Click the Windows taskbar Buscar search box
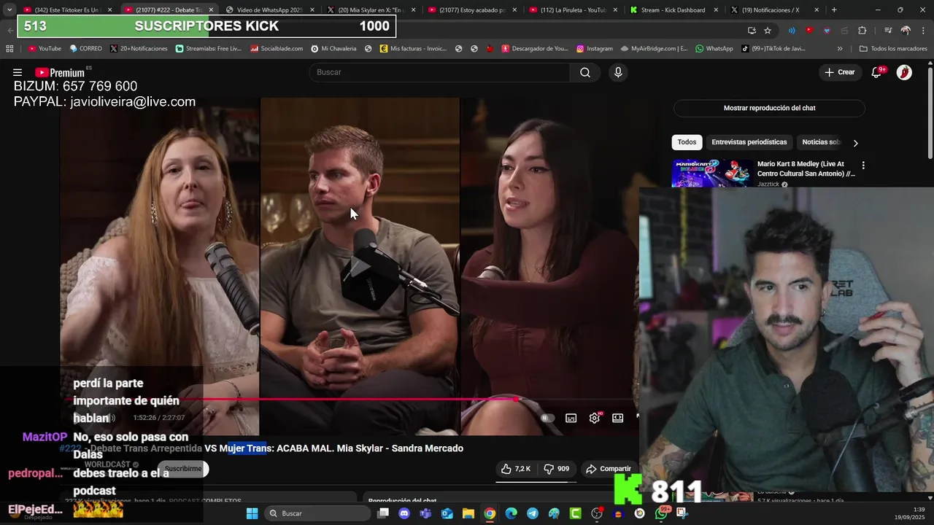Screen dimensions: 934x525 (317, 513)
